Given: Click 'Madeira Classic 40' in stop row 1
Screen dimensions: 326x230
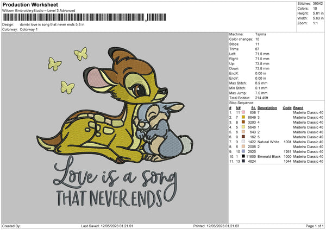Looking at the screenshot, I should point(308,112).
